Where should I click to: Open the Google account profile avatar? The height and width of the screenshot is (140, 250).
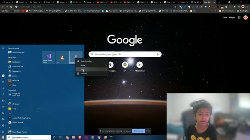pos(246,17)
